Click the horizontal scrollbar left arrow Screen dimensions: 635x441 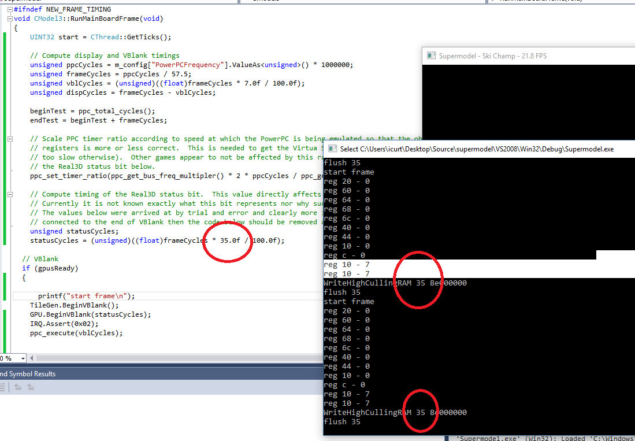pos(32,358)
